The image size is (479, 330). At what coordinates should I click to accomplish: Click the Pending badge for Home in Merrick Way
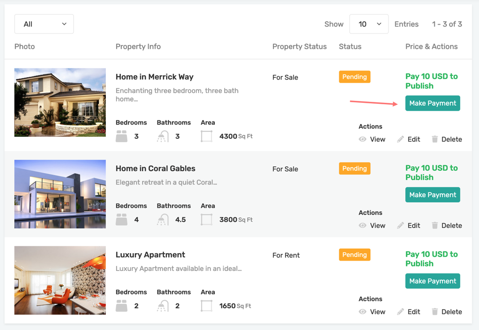point(355,77)
